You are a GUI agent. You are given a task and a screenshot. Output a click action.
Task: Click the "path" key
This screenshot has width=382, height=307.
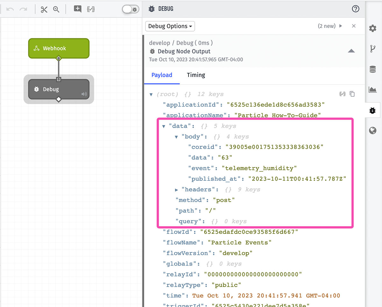tap(187, 211)
